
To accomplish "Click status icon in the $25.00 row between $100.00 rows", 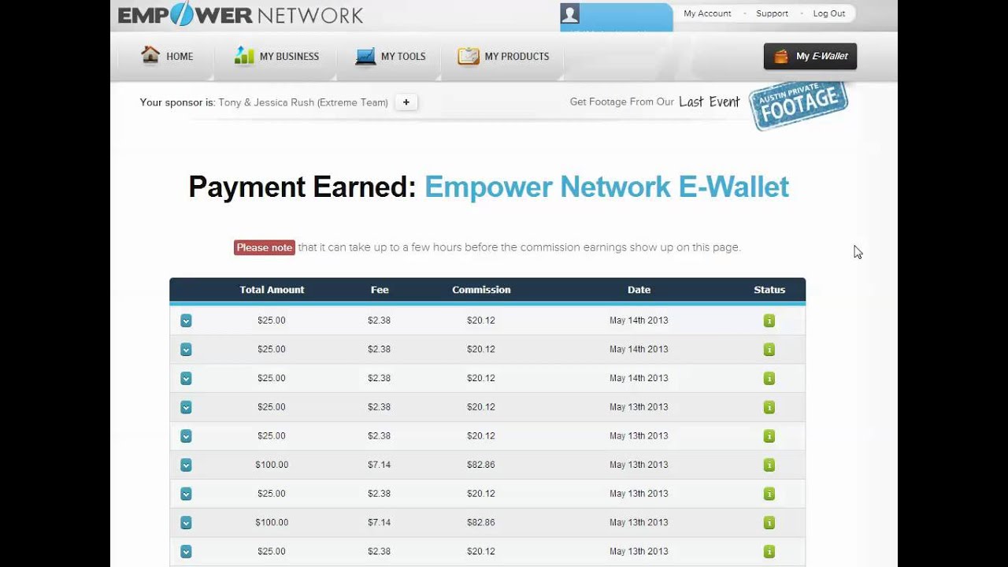I will point(769,494).
